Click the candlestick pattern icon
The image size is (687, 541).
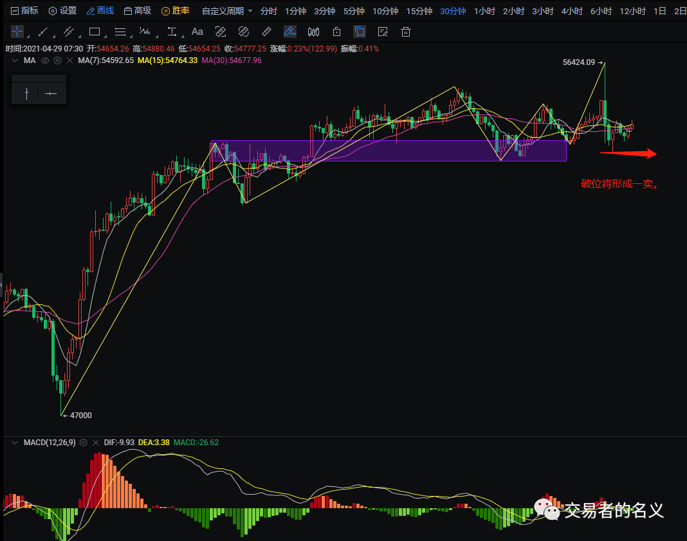coord(313,32)
